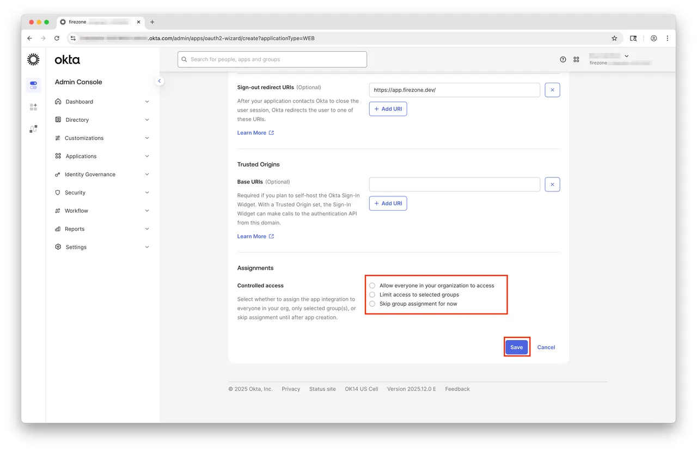Image resolution: width=697 pixels, height=451 pixels.
Task: Open Chrome's three-dot menu
Action: (x=668, y=38)
